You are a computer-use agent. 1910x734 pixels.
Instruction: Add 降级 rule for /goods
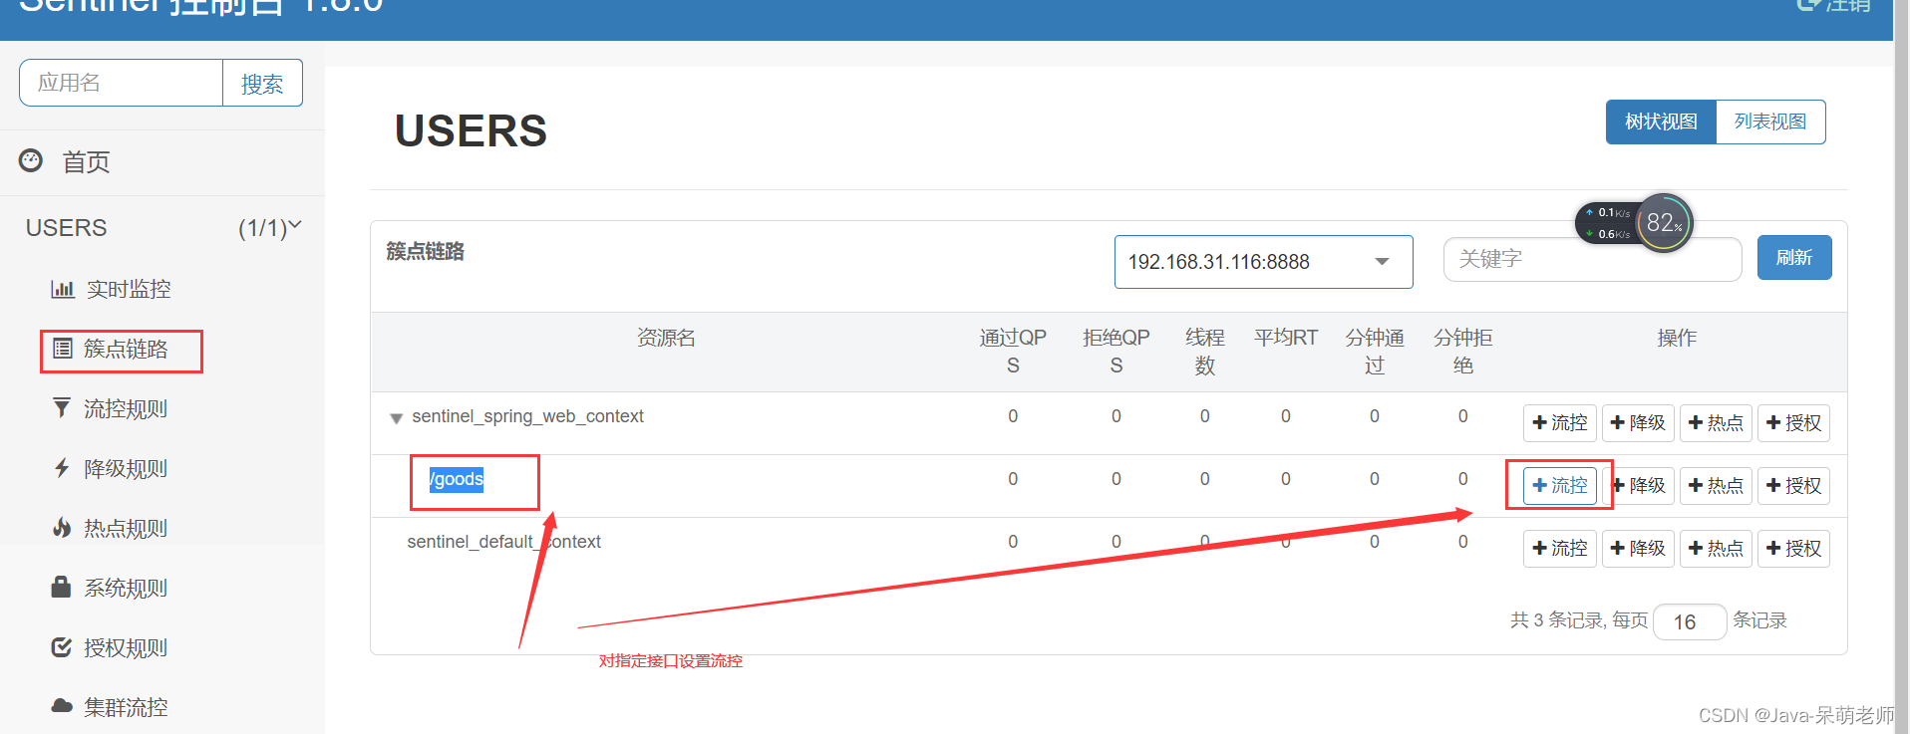tap(1638, 485)
